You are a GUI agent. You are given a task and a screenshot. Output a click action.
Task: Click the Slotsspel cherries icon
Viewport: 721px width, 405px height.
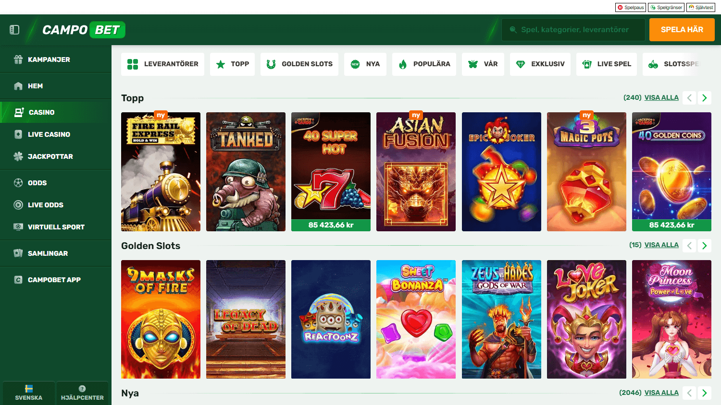click(653, 64)
